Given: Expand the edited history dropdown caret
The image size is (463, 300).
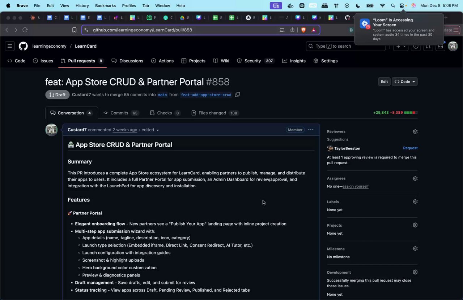Looking at the screenshot, I should coord(158,130).
